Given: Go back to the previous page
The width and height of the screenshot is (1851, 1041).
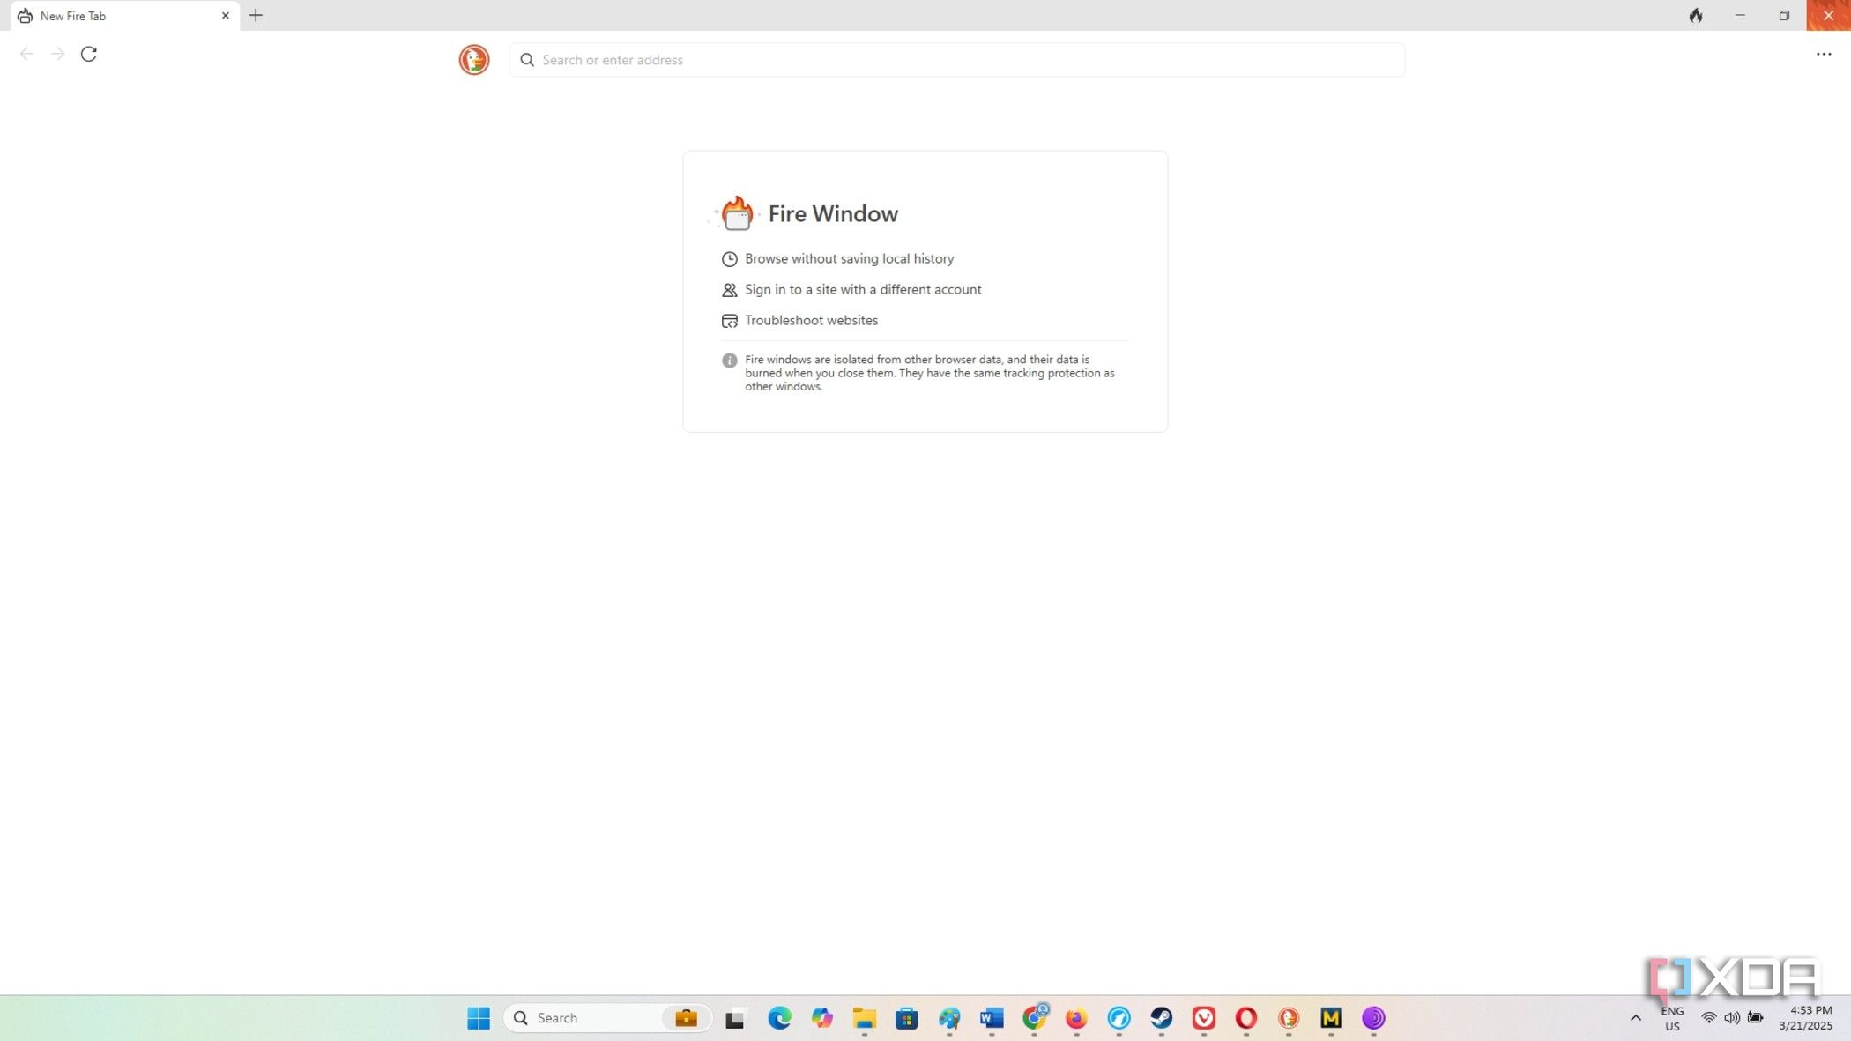Looking at the screenshot, I should pos(26,54).
